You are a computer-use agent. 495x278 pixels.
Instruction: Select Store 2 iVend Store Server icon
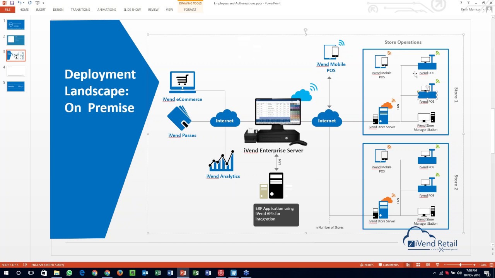click(381, 209)
